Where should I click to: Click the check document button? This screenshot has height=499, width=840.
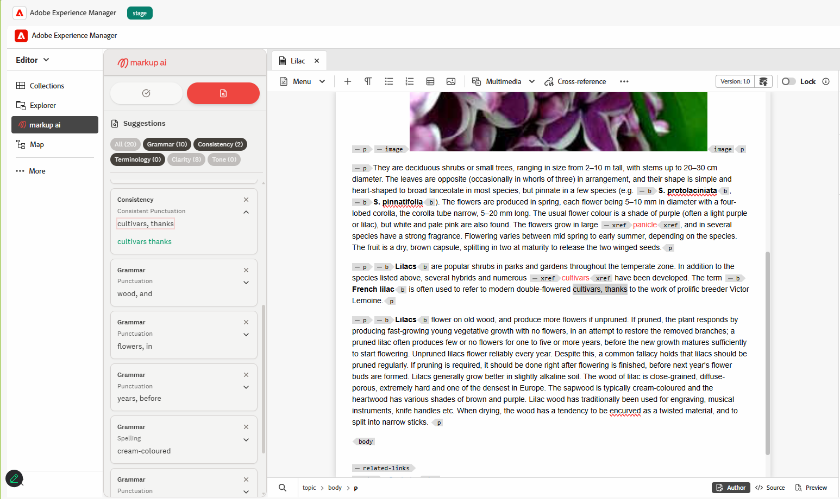pyautogui.click(x=146, y=93)
